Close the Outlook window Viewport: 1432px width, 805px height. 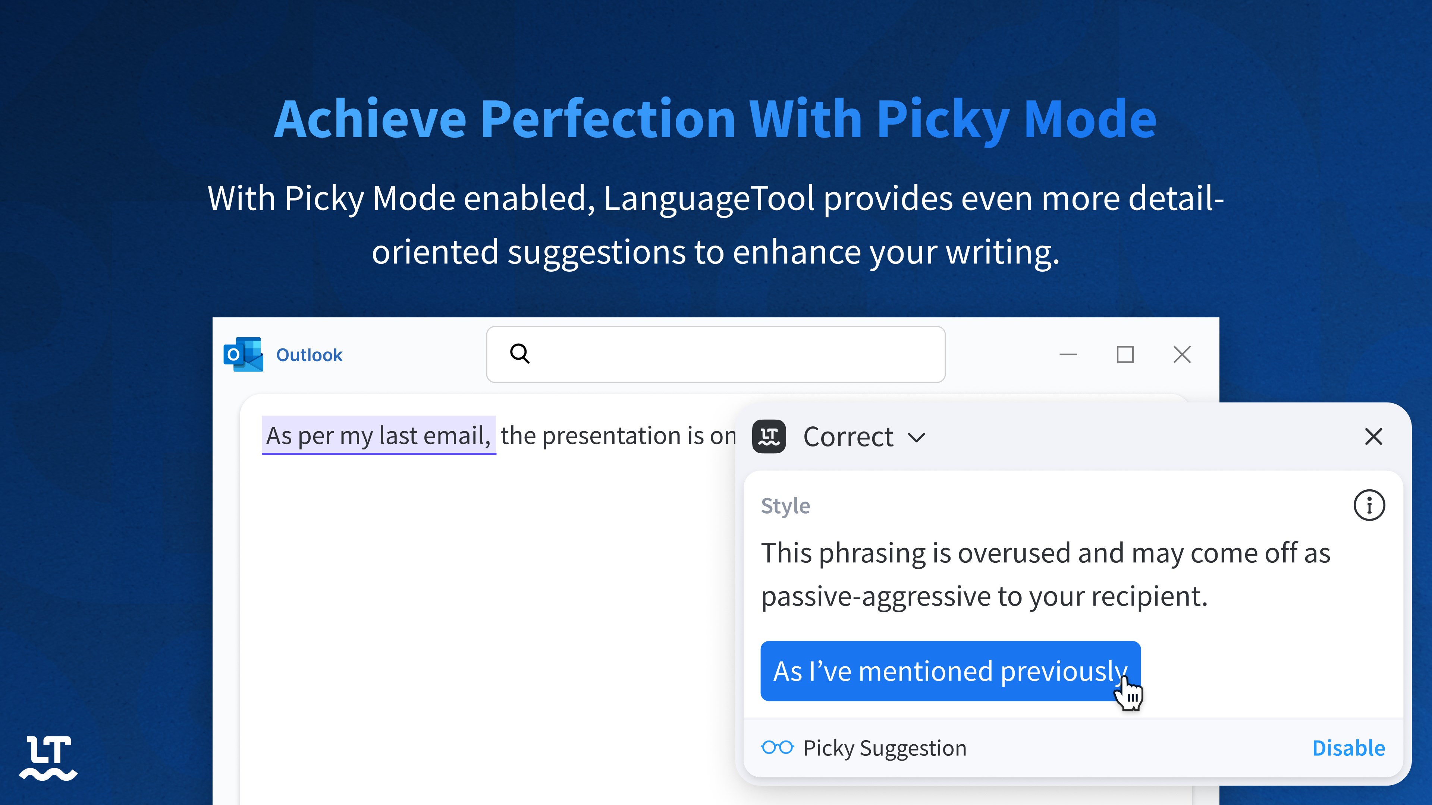[1182, 354]
